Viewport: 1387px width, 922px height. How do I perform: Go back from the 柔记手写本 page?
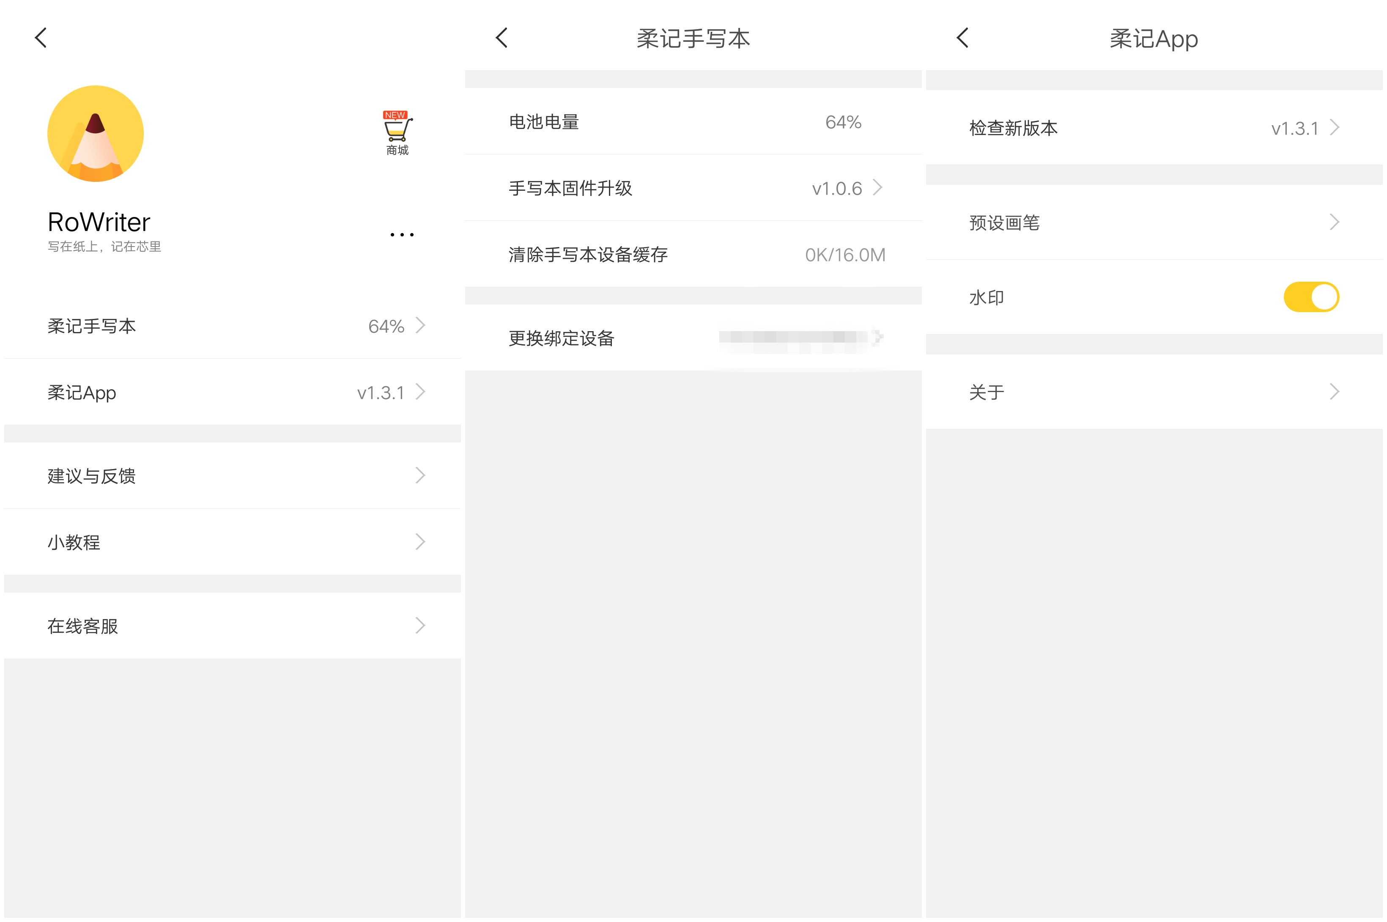click(x=502, y=37)
